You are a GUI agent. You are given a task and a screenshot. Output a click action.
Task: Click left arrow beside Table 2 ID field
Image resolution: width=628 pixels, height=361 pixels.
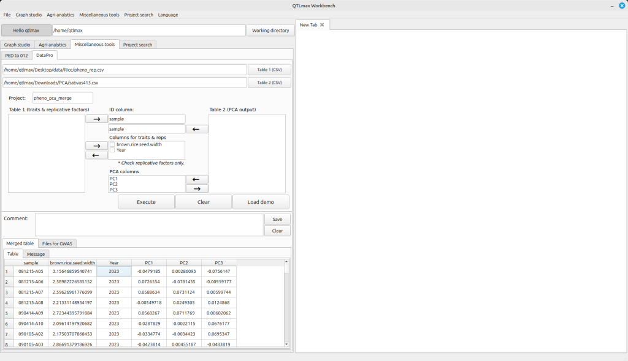pyautogui.click(x=197, y=129)
